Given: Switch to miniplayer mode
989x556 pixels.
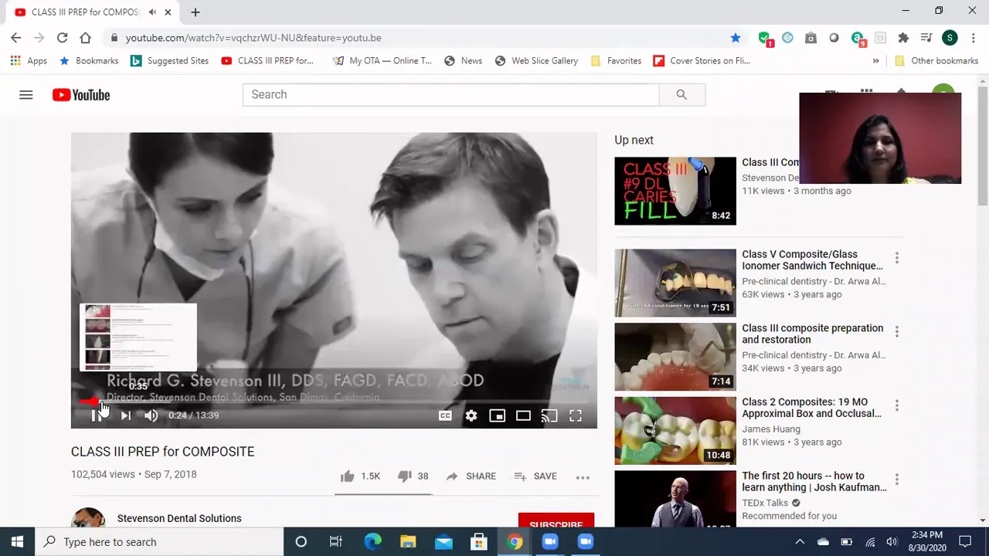Looking at the screenshot, I should (497, 415).
